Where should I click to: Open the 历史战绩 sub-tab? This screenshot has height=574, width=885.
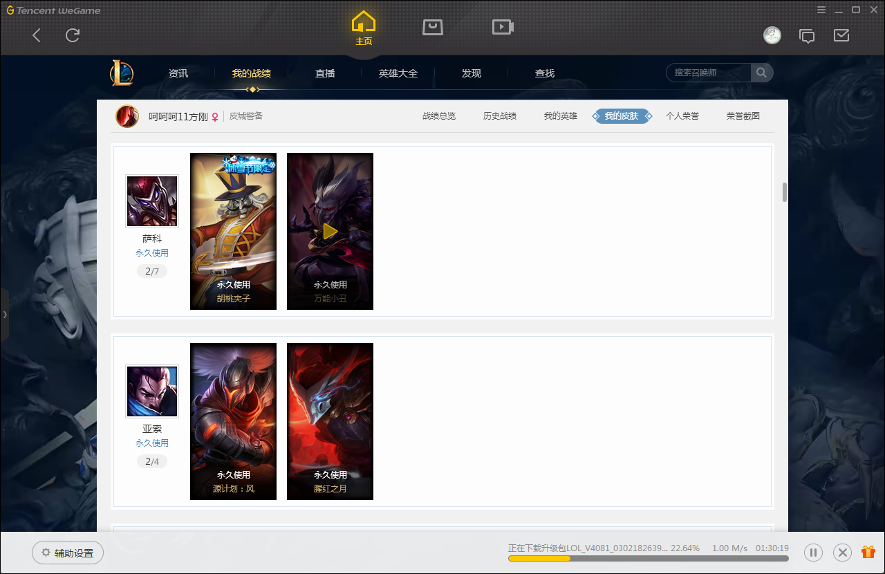pyautogui.click(x=500, y=116)
